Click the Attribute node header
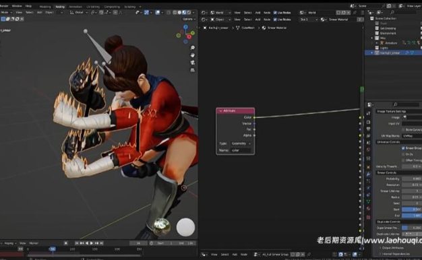 click(235, 110)
